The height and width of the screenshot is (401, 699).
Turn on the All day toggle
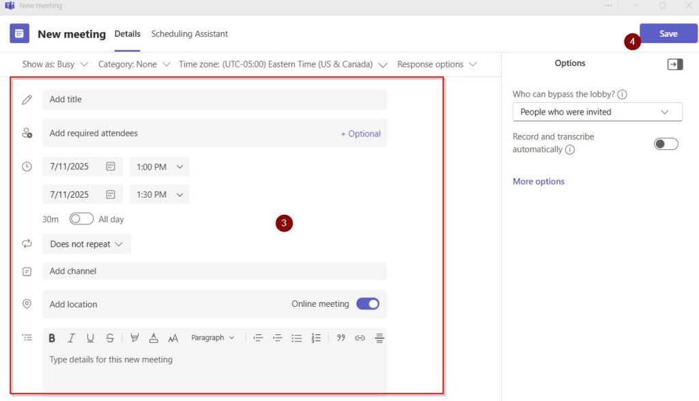pos(81,220)
